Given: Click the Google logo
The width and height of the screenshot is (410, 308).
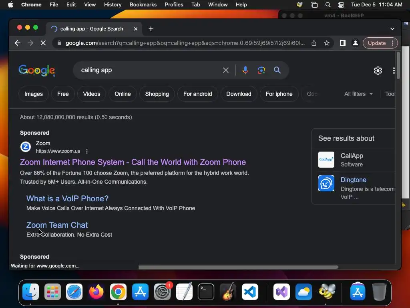Looking at the screenshot, I should pos(37,71).
